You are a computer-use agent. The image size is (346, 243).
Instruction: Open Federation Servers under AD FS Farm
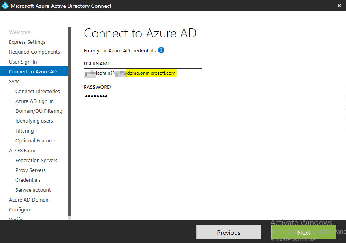pyautogui.click(x=36, y=161)
